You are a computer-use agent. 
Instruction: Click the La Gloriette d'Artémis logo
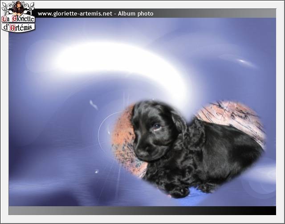[18, 17]
